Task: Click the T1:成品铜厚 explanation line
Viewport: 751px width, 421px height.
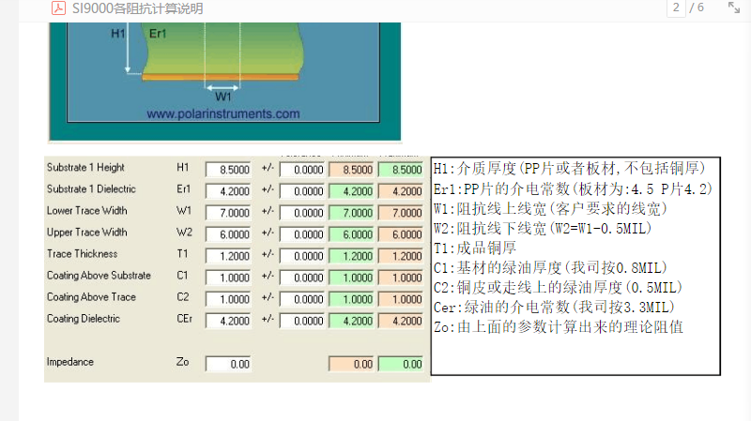Action: click(x=475, y=248)
